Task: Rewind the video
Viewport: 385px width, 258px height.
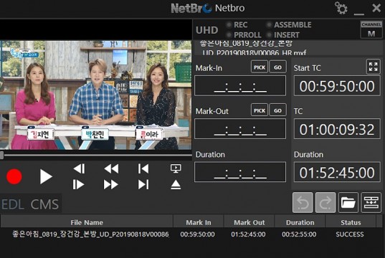Action: [x=111, y=168]
